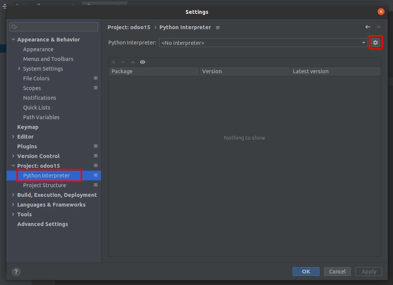393x285 pixels.
Task: Expand the System Settings node
Action: pos(19,69)
